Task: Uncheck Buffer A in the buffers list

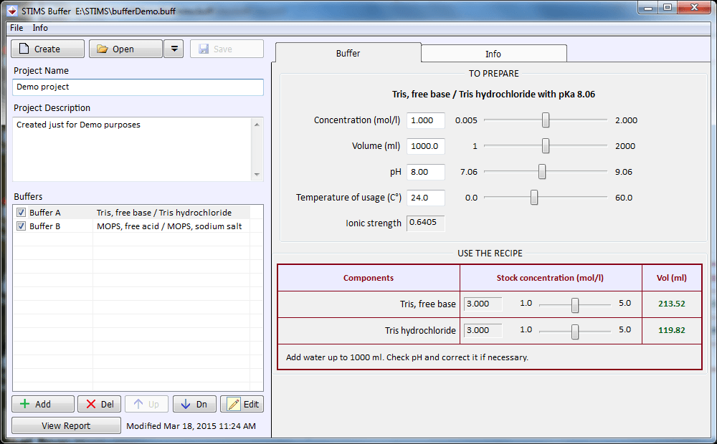Action: pos(21,212)
